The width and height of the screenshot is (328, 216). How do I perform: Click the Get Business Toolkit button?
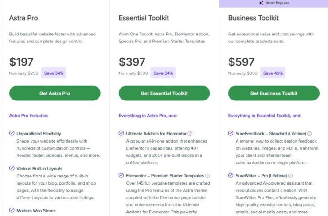274,93
